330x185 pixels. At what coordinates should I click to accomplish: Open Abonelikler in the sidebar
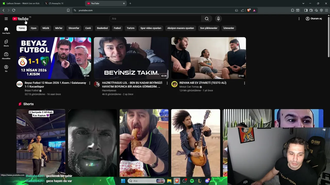click(x=6, y=56)
